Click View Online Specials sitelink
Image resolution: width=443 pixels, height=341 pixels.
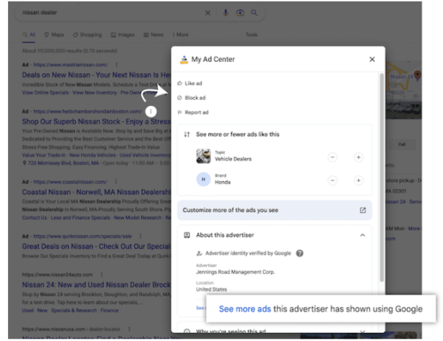tap(45, 92)
